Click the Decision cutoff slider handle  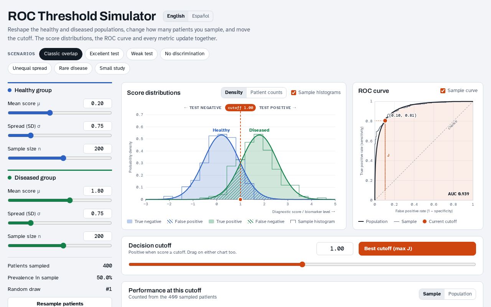click(302, 264)
